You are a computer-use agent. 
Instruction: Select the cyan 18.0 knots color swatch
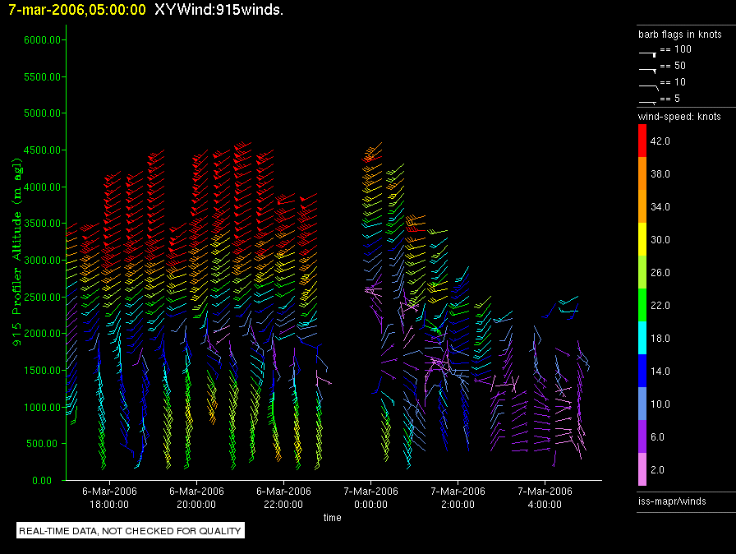[x=643, y=339]
